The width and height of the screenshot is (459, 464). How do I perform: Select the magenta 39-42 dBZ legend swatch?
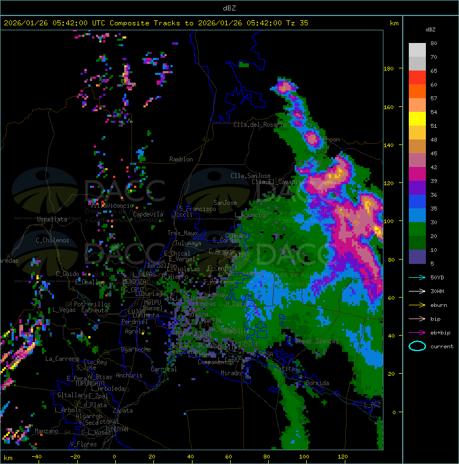tap(417, 174)
